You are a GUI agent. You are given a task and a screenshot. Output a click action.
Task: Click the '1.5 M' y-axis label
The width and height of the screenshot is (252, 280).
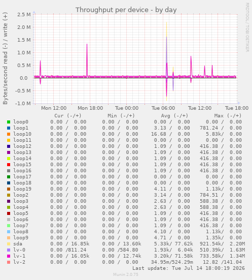coord(24,40)
